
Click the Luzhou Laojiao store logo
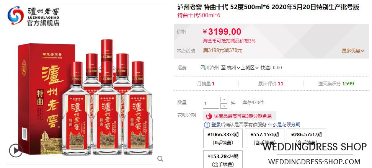(x=33, y=16)
